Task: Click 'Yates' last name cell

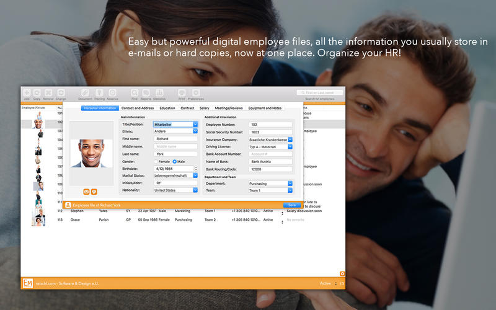Action: click(x=103, y=211)
